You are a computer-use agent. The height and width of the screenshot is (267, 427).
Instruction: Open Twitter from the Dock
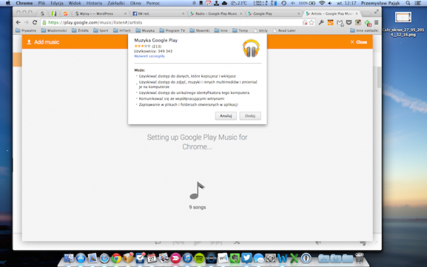click(x=247, y=258)
